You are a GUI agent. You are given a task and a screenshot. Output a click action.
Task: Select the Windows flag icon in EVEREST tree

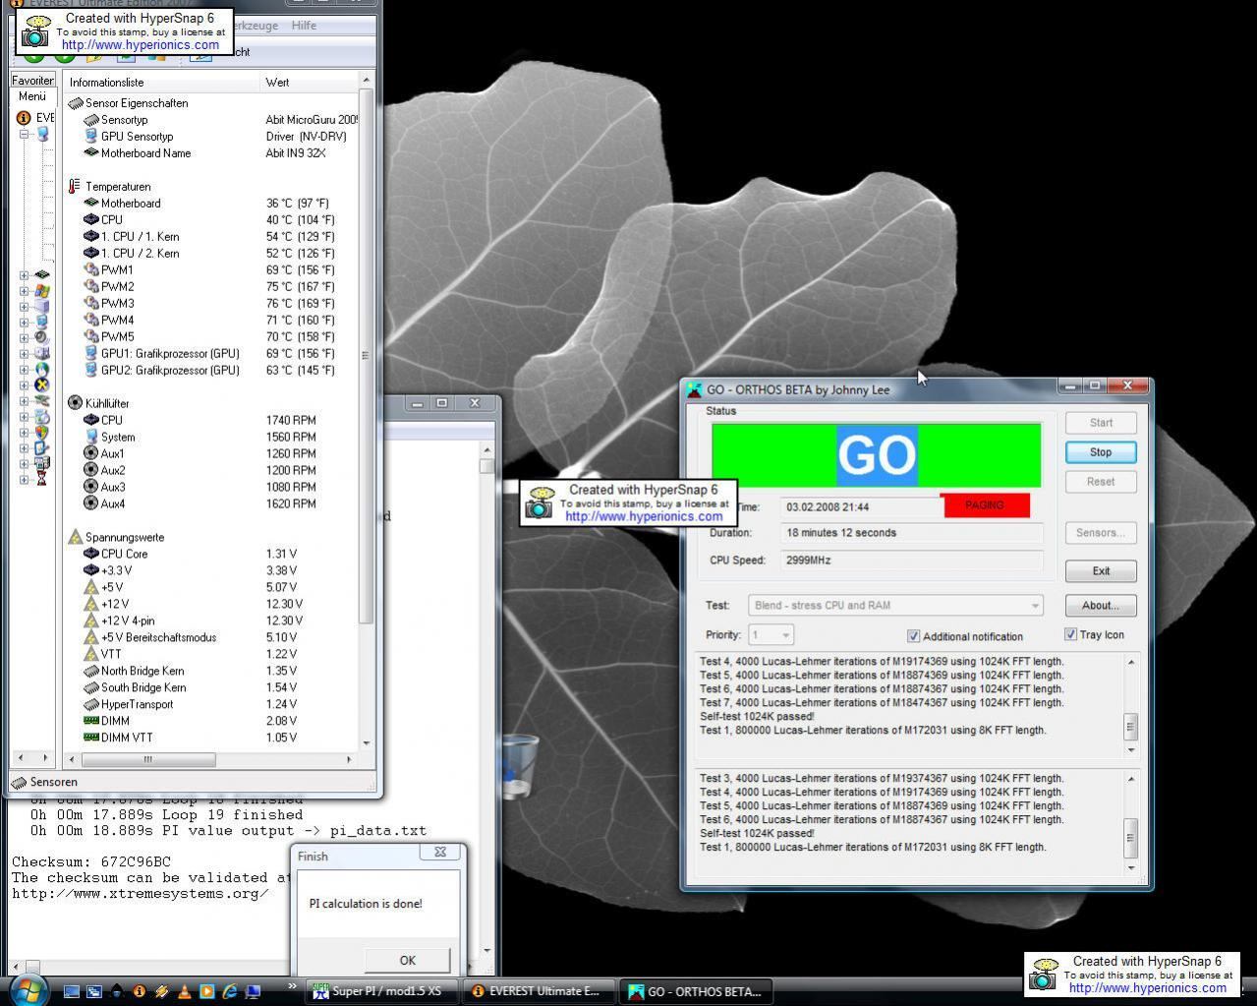42,291
